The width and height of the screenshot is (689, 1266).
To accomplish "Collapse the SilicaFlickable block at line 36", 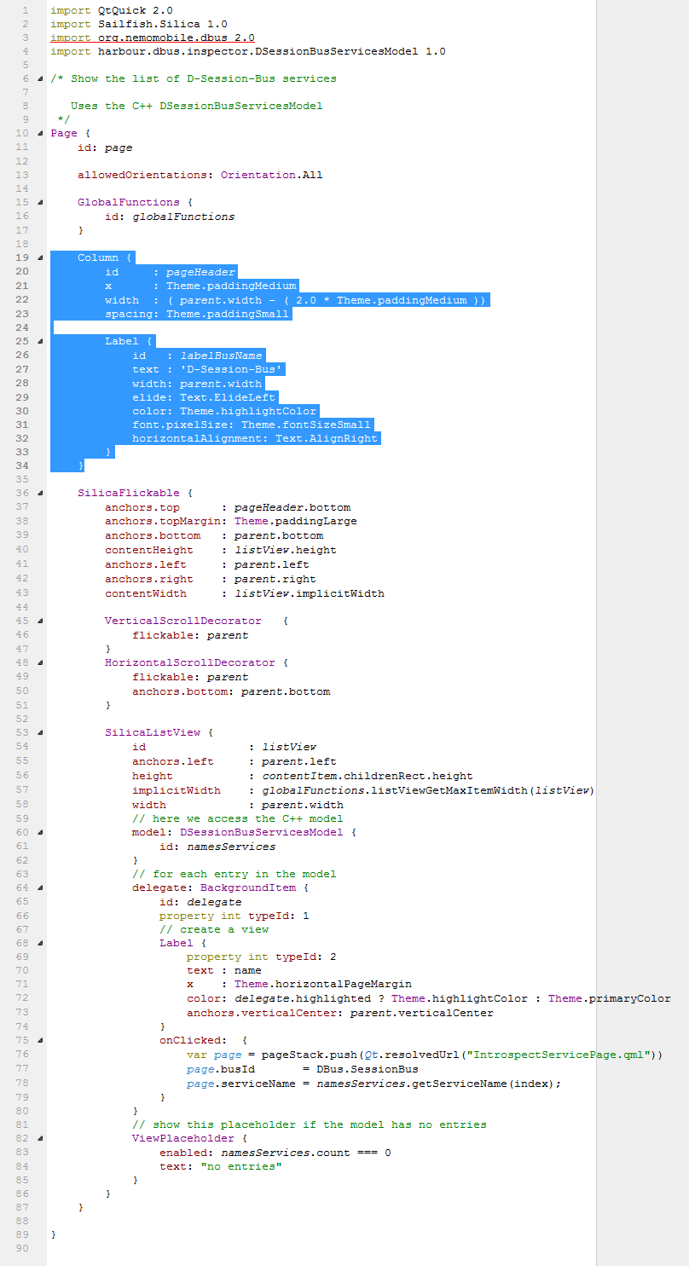I will [40, 493].
